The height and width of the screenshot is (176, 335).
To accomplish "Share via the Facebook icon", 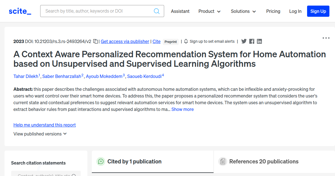I will point(252,41).
